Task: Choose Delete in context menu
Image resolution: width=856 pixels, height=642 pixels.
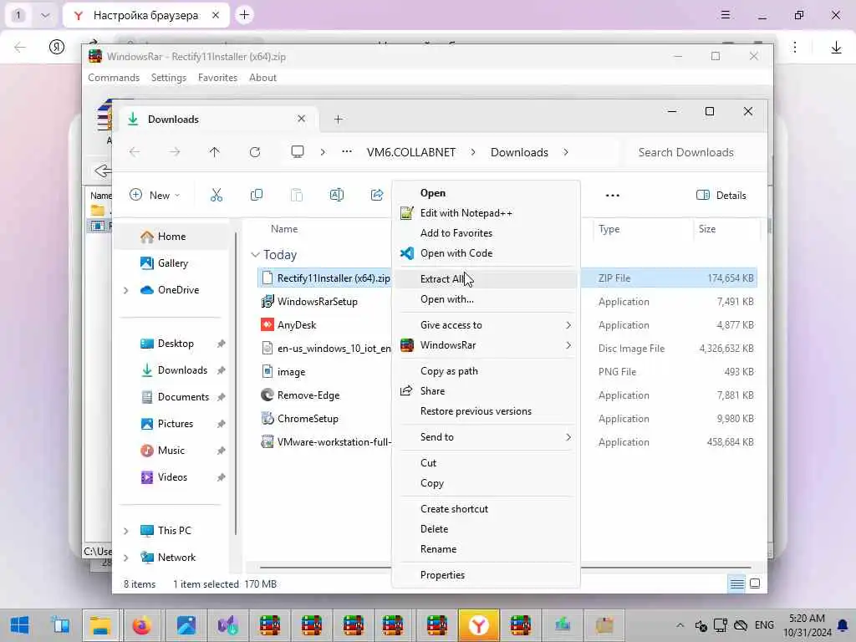Action: (486, 529)
